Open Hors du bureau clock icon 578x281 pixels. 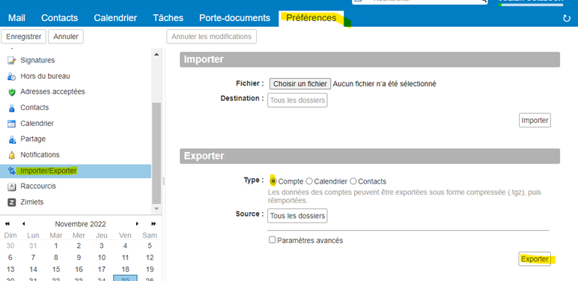click(12, 76)
